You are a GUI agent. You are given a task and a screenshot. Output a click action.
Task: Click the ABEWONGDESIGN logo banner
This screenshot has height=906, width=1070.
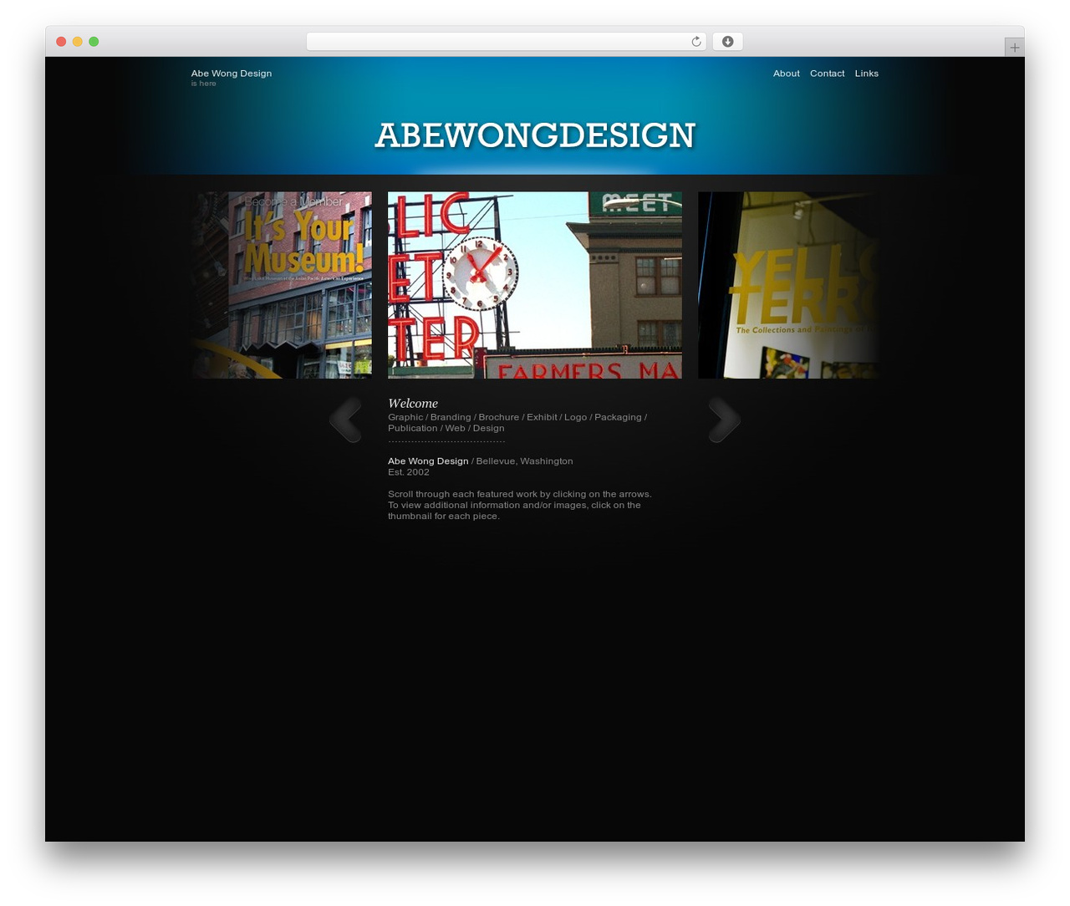pyautogui.click(x=535, y=135)
